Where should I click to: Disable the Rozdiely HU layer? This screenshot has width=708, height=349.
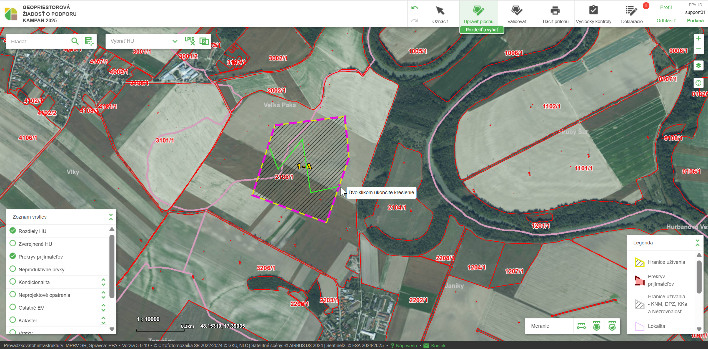pyautogui.click(x=12, y=231)
